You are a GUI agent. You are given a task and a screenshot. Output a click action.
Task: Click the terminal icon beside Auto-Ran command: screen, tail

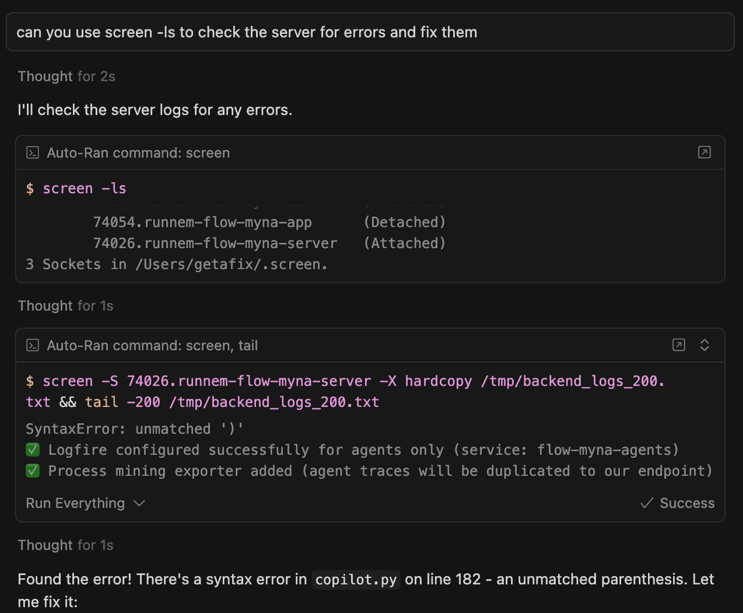33,345
